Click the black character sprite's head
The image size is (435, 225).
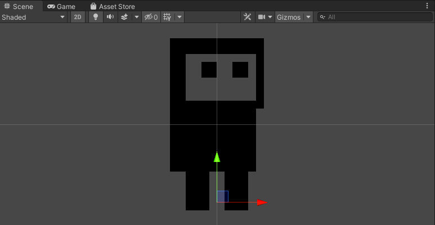tap(217, 73)
